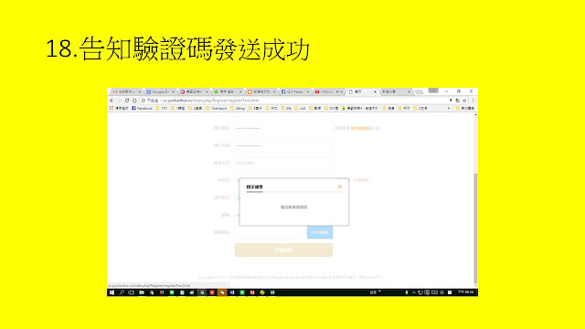Open taskbar search magnifier
Screen dimensions: 585x329
[x=122, y=292]
